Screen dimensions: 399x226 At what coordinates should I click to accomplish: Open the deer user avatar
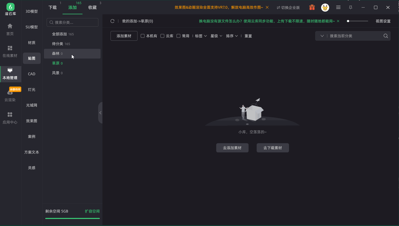pos(325,8)
